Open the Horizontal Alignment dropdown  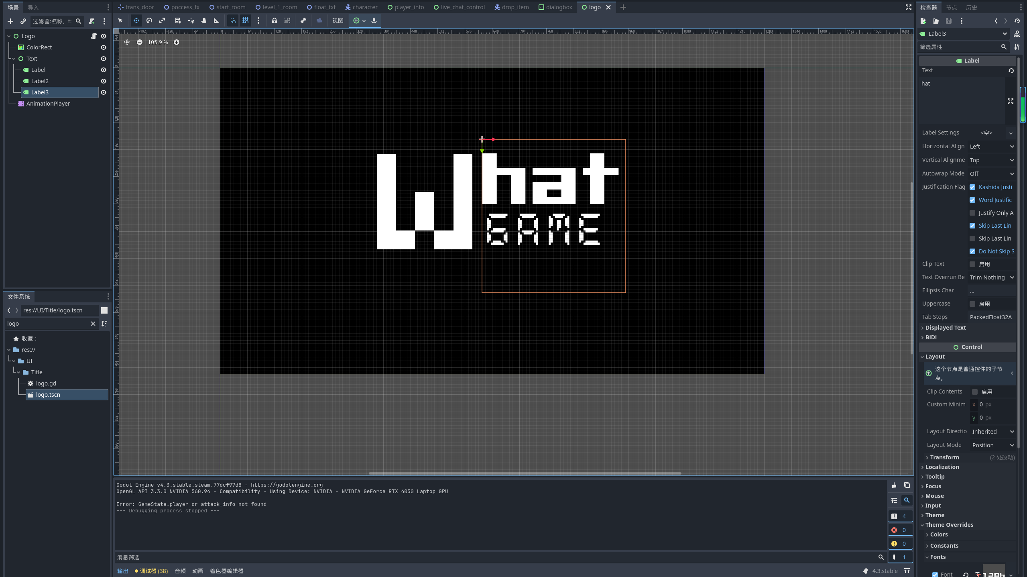pos(992,147)
